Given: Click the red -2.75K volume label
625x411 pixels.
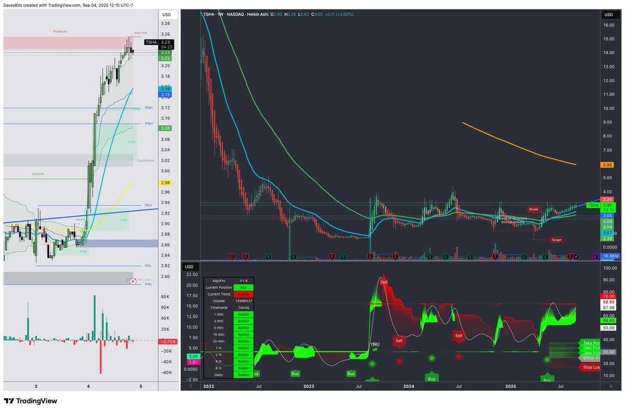Looking at the screenshot, I should pyautogui.click(x=168, y=341).
